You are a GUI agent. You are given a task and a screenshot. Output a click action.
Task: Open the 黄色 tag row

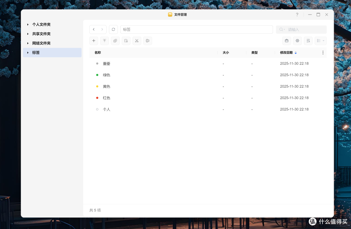pyautogui.click(x=208, y=87)
